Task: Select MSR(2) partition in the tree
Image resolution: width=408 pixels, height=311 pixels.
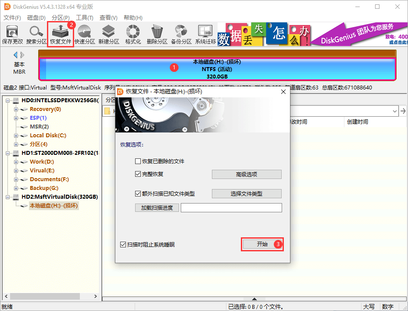Action: 39,127
